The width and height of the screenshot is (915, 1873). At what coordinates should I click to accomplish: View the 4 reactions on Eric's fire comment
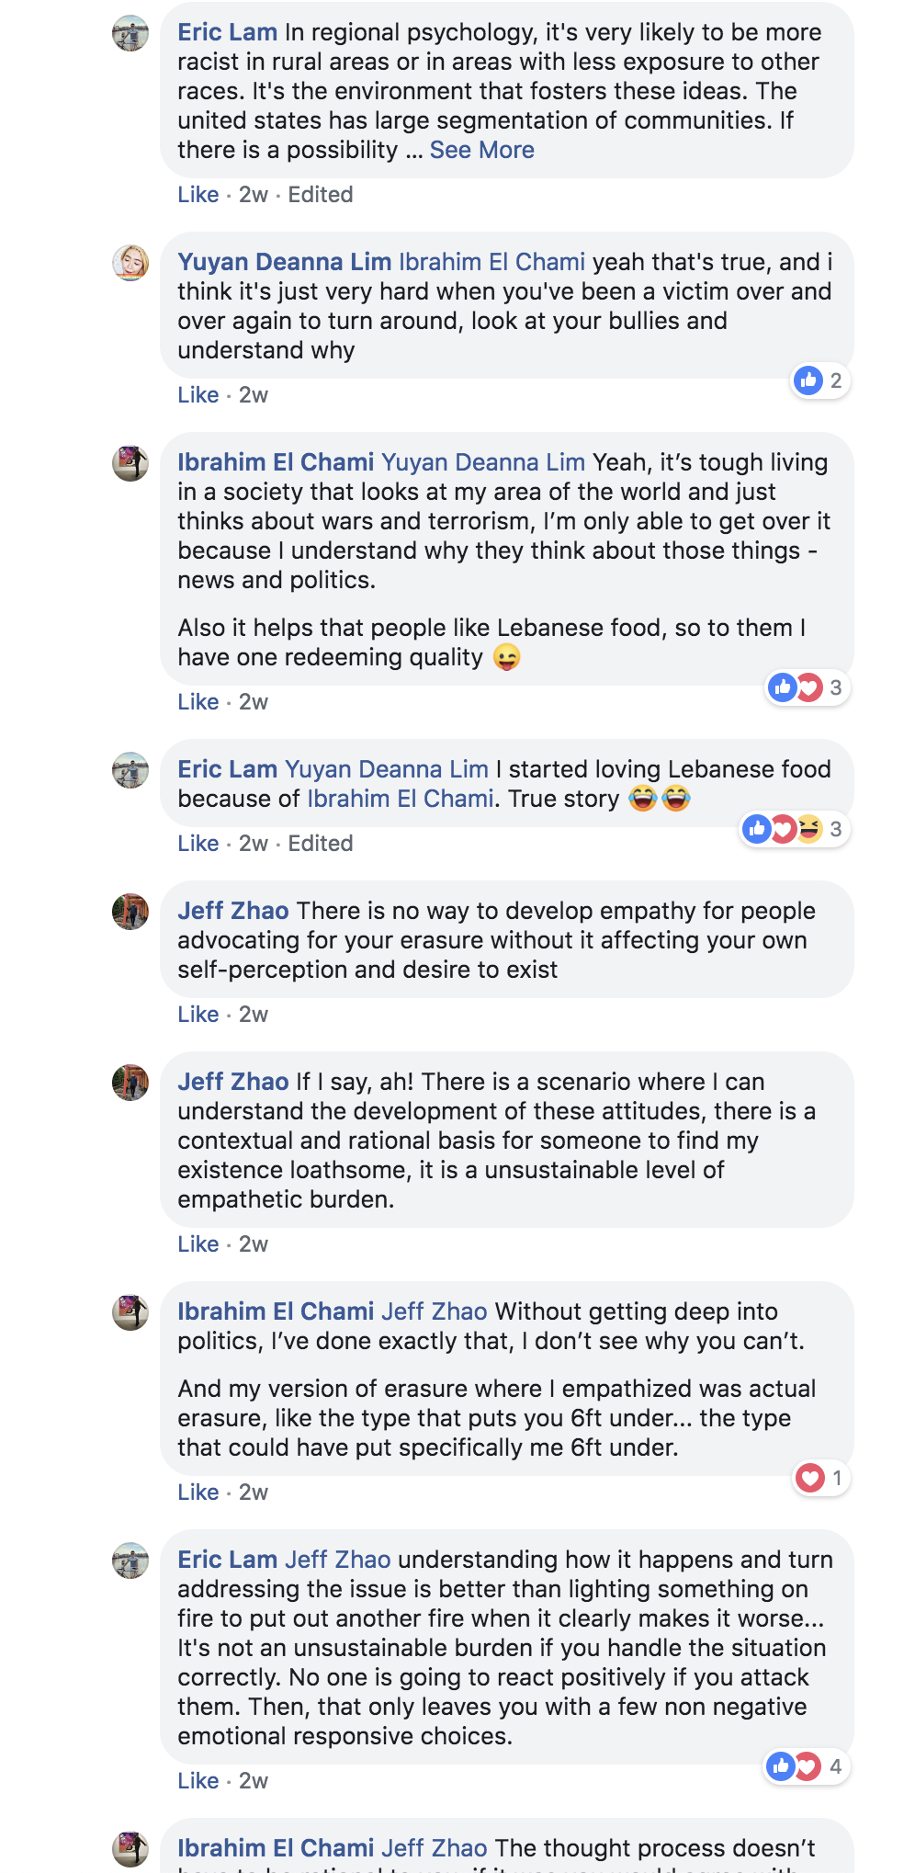pyautogui.click(x=808, y=1766)
